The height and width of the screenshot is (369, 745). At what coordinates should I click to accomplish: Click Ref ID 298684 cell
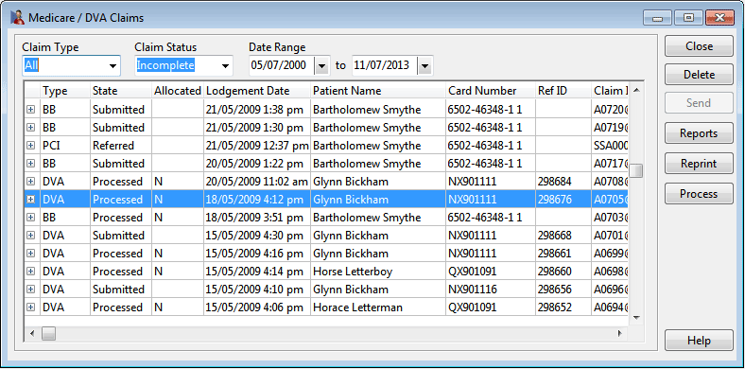point(563,182)
